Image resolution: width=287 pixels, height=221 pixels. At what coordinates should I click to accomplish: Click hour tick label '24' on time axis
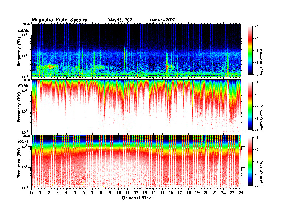tap(241, 193)
